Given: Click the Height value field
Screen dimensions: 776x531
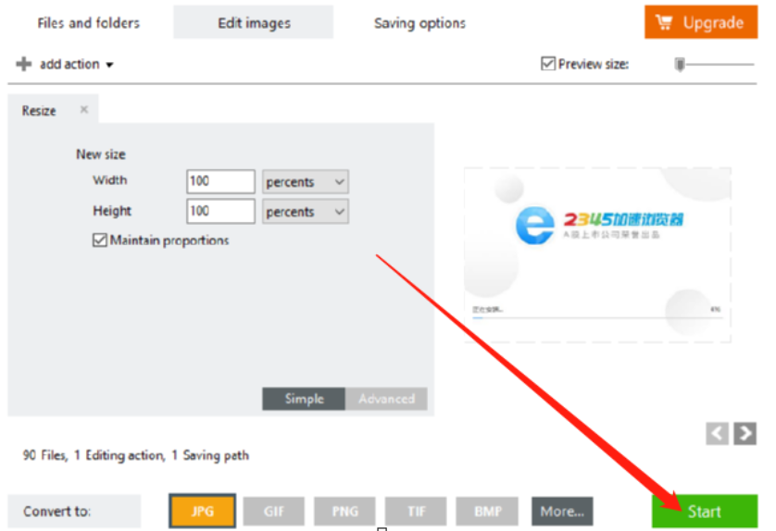Looking at the screenshot, I should click(x=220, y=211).
